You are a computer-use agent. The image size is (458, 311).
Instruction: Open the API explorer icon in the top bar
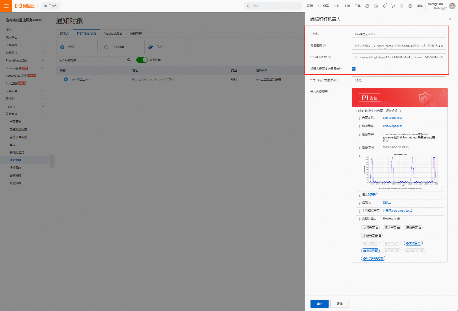point(367,6)
